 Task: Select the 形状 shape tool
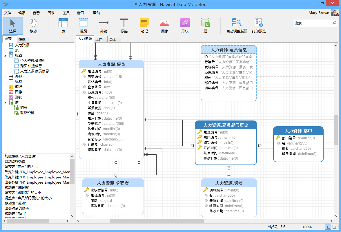coord(185,26)
